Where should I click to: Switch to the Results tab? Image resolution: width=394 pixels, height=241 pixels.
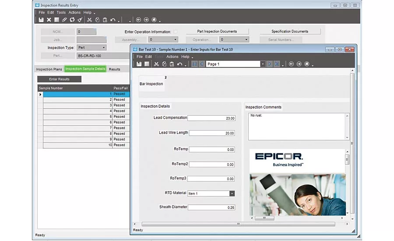[x=114, y=69]
